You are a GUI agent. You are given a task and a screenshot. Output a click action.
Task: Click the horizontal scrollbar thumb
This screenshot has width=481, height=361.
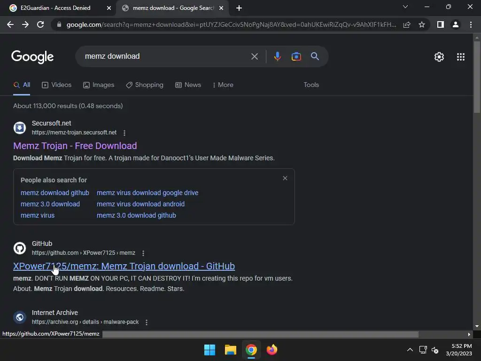(260, 334)
